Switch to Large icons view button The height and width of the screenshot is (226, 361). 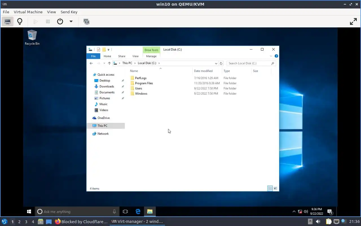pyautogui.click(x=276, y=188)
